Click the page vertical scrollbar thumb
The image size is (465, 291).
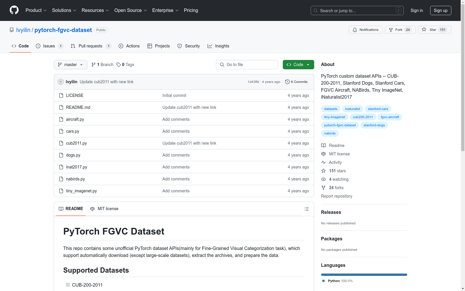(463, 77)
